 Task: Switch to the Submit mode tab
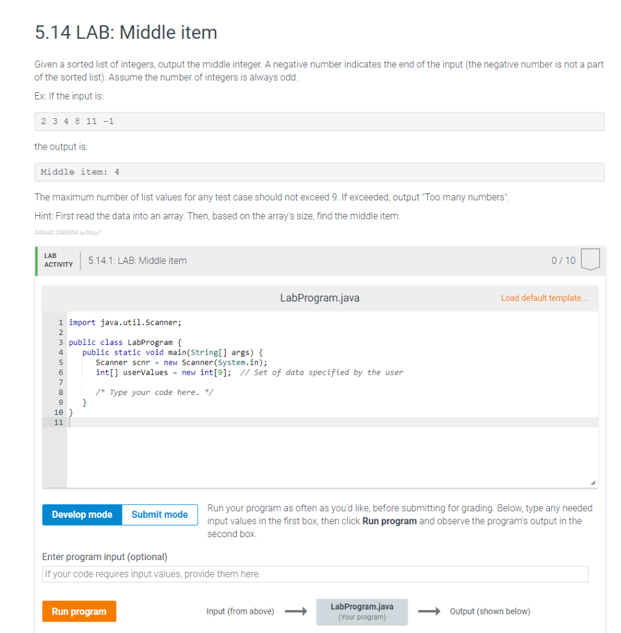pyautogui.click(x=159, y=514)
